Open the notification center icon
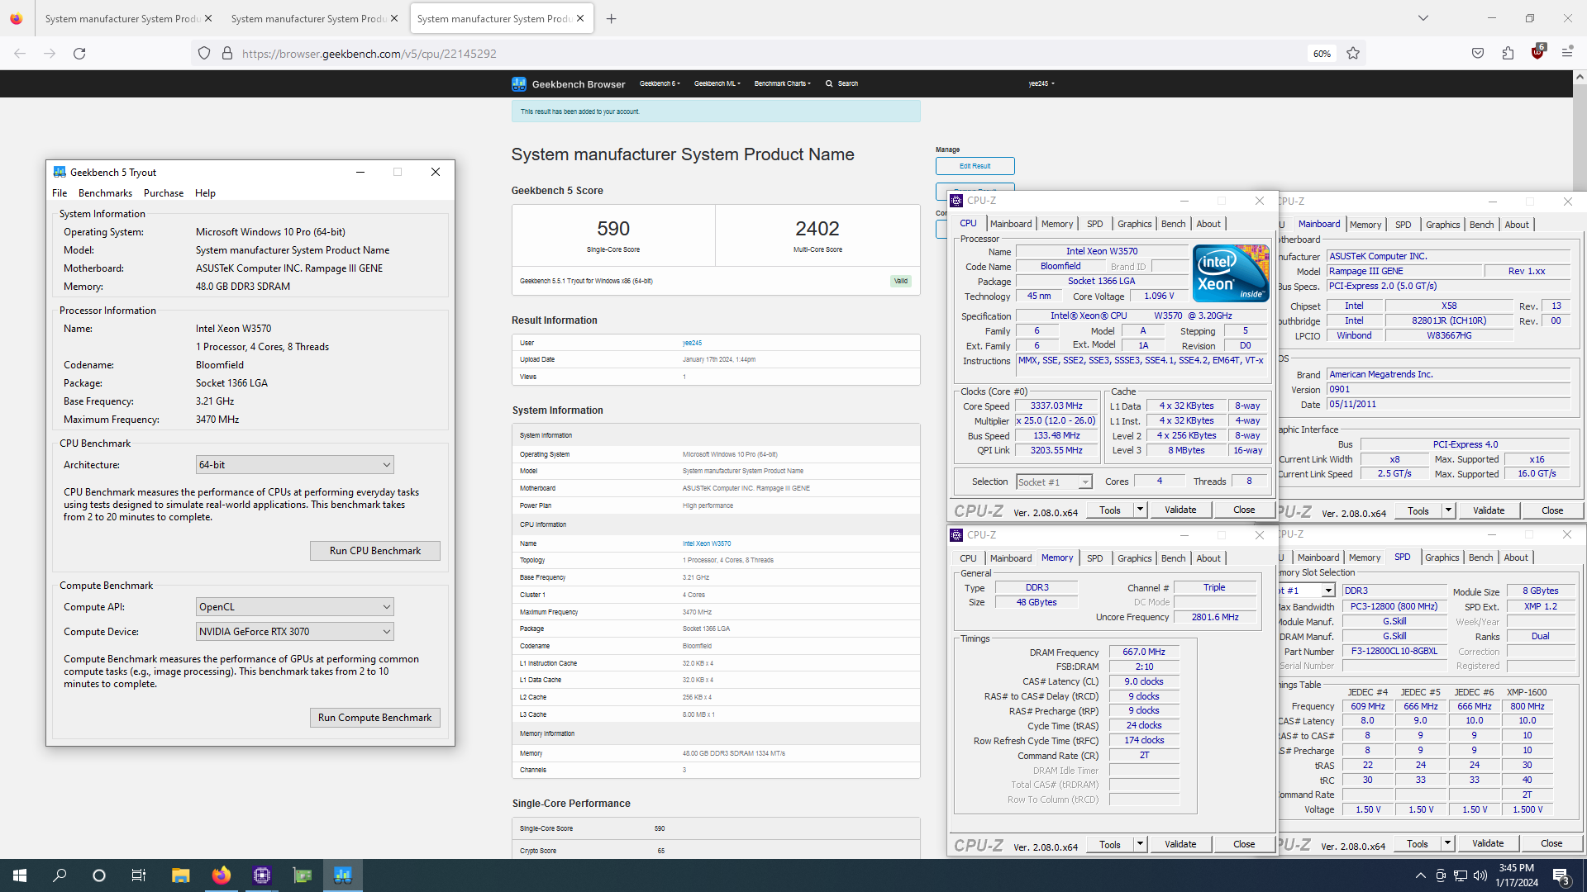The width and height of the screenshot is (1587, 892). click(1562, 875)
